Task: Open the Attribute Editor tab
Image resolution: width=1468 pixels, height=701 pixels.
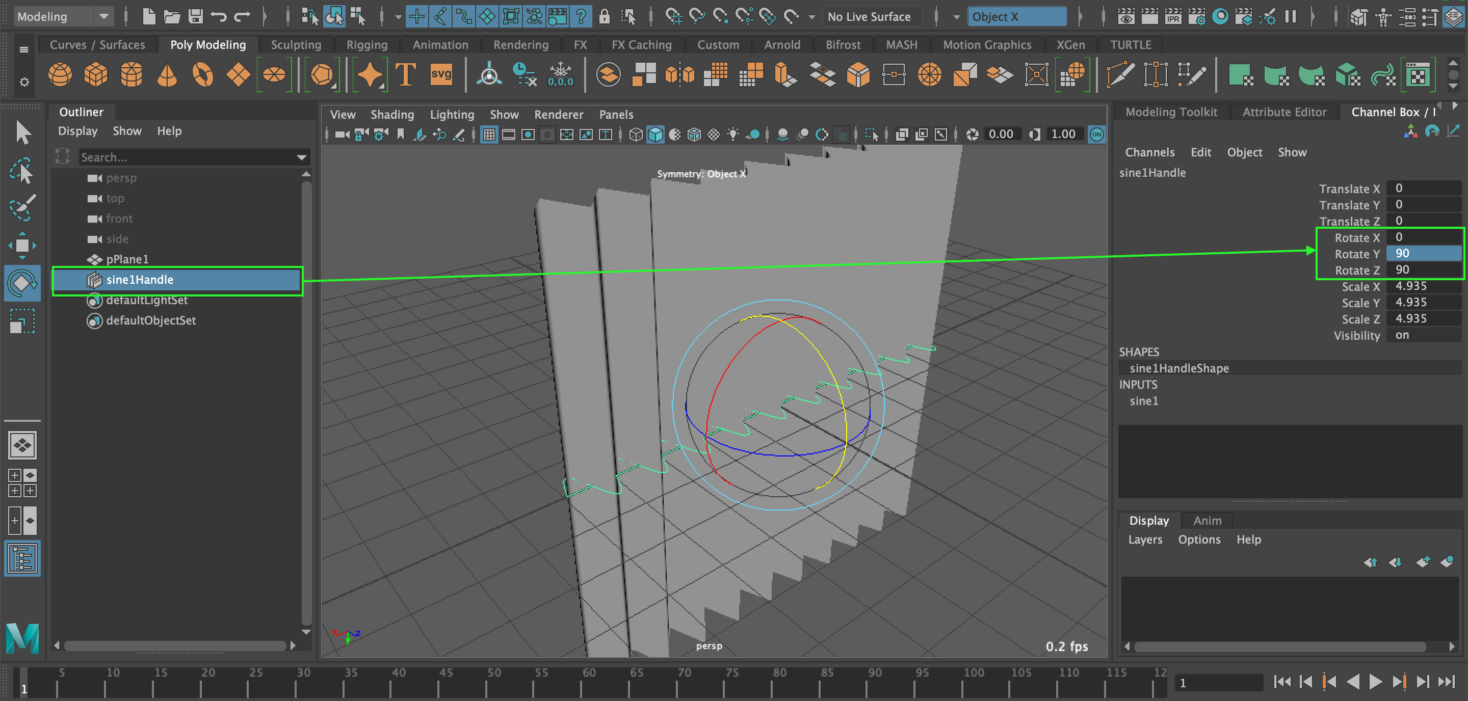Action: pos(1284,112)
